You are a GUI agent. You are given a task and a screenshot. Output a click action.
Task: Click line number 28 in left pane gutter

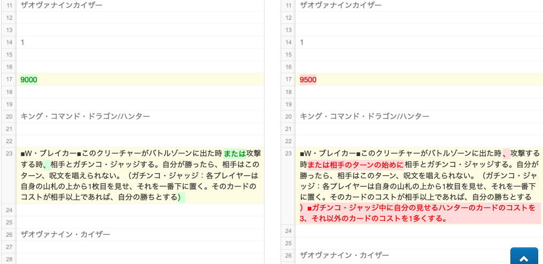click(x=9, y=259)
